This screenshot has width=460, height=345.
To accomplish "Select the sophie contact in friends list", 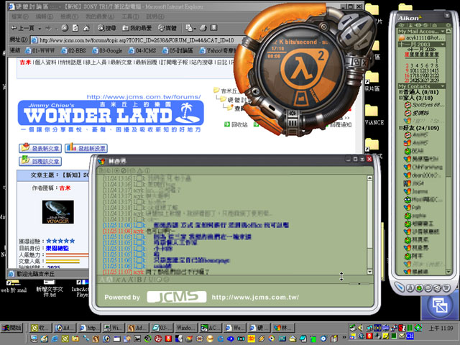I will pyautogui.click(x=415, y=216).
